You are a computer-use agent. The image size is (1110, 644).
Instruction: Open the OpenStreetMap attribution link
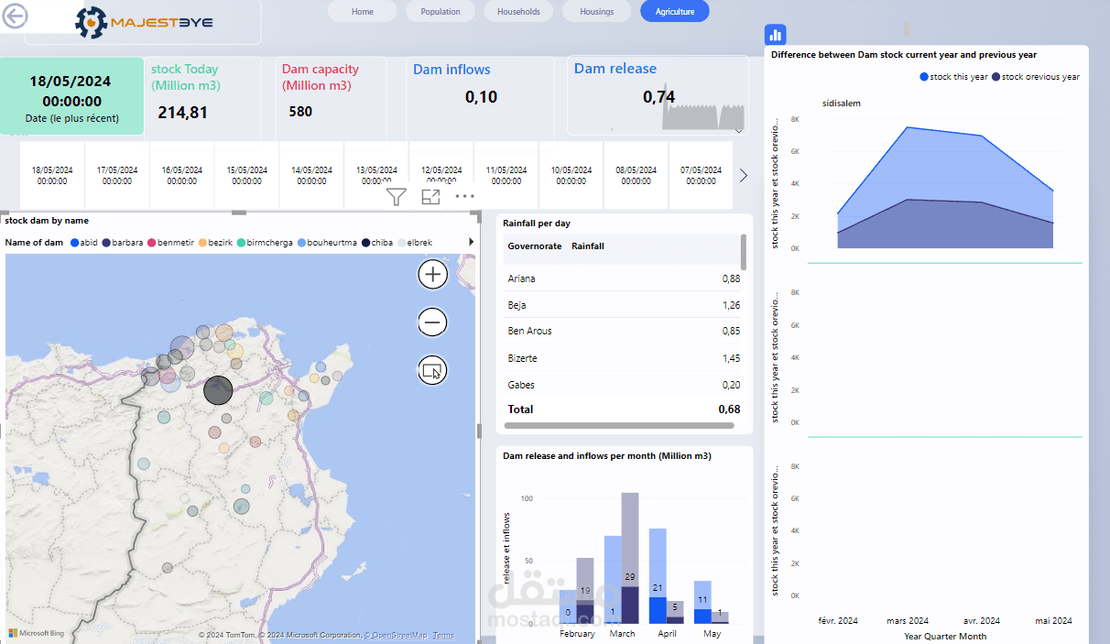[394, 634]
